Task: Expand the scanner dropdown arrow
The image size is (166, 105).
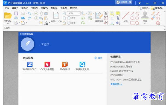Action: click(x=26, y=18)
